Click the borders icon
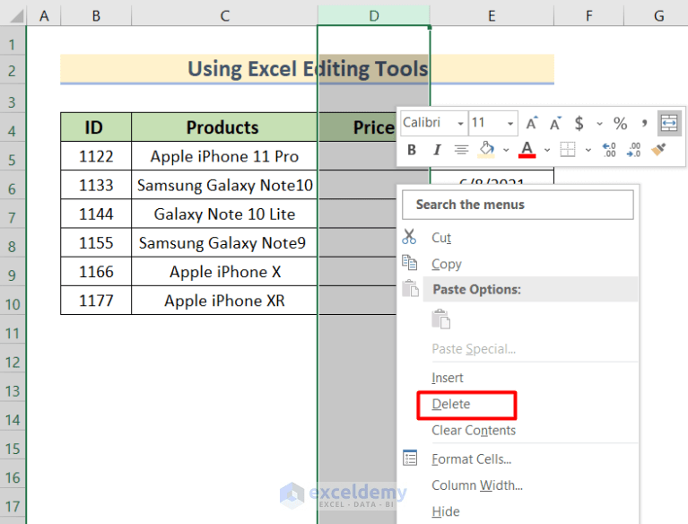The height and width of the screenshot is (524, 688). click(x=568, y=150)
